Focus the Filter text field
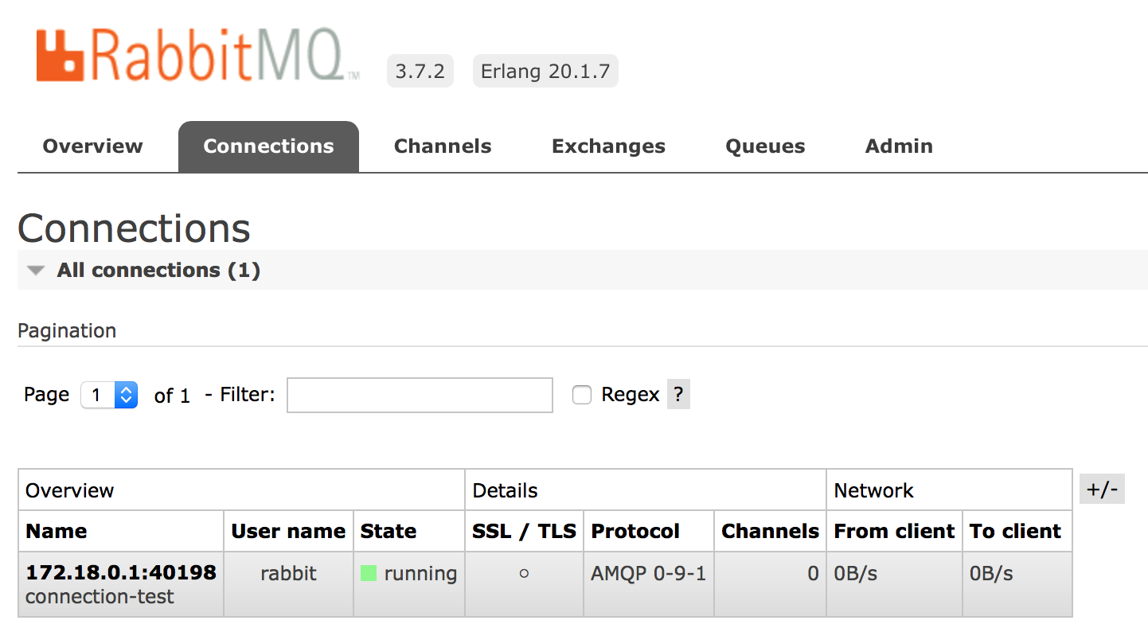The width and height of the screenshot is (1148, 632). [420, 395]
